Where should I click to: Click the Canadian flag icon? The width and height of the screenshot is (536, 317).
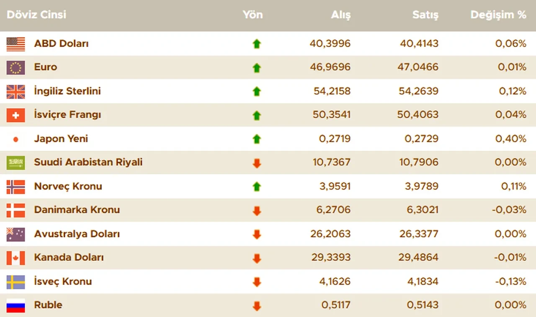point(15,258)
